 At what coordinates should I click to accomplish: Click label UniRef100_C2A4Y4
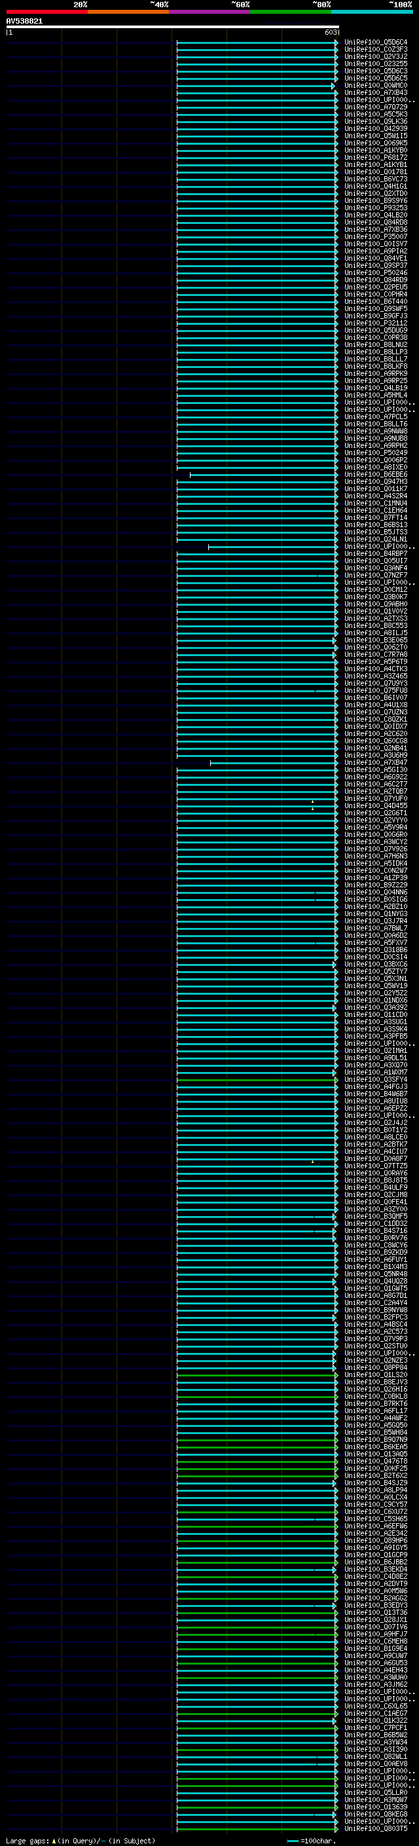click(375, 1302)
